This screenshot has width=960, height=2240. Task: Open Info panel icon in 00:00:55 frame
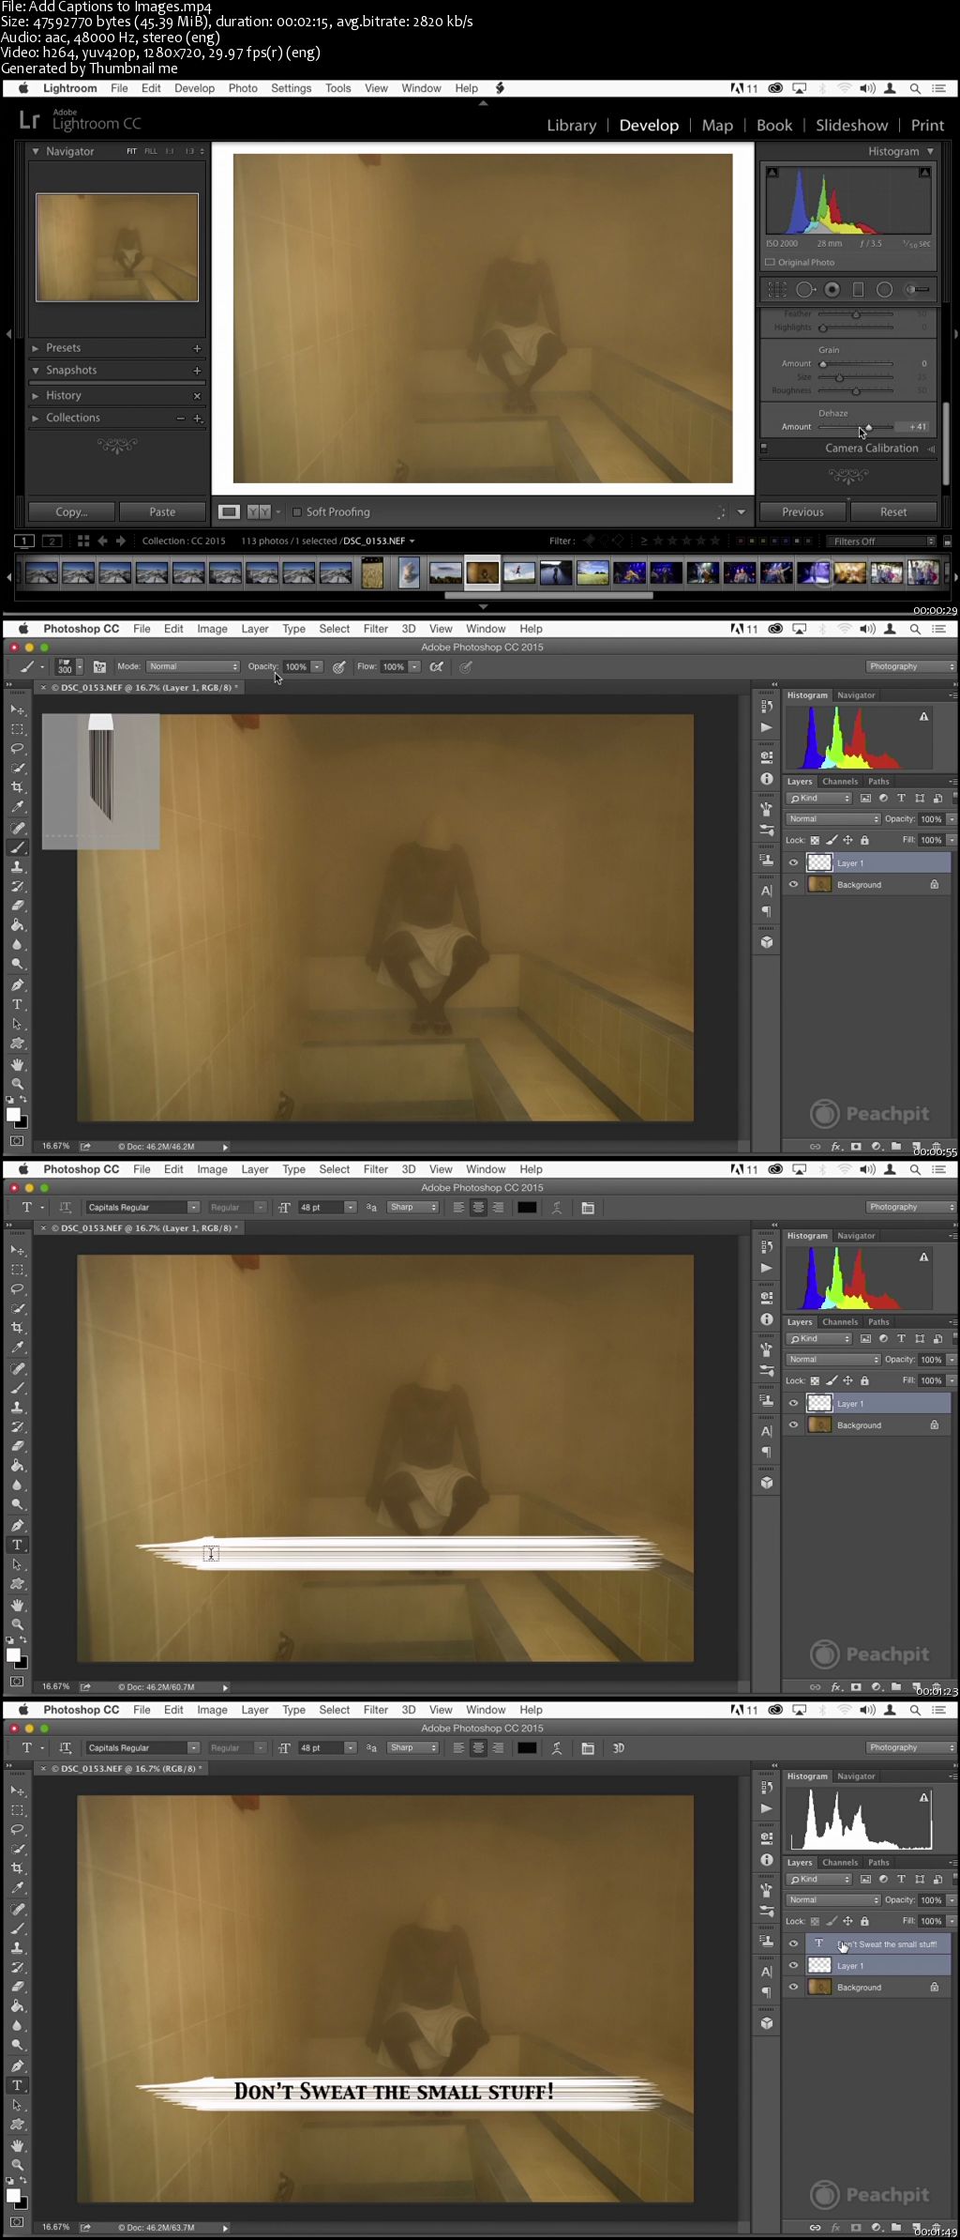tap(767, 779)
